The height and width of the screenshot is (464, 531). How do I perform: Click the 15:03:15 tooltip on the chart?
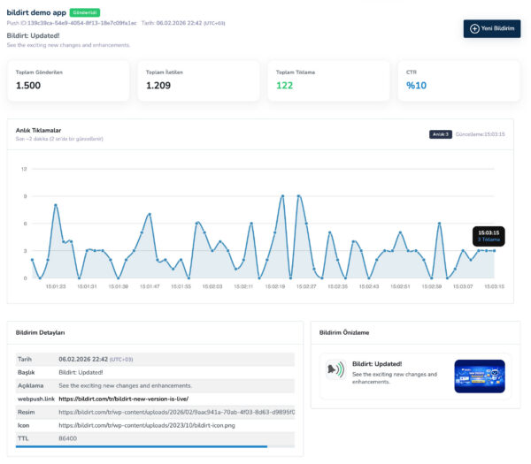tap(489, 235)
